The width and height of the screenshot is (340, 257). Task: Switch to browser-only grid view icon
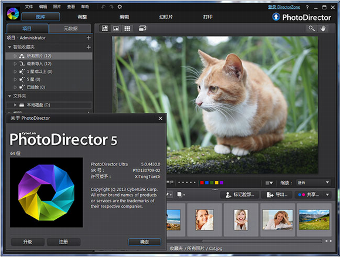click(127, 28)
